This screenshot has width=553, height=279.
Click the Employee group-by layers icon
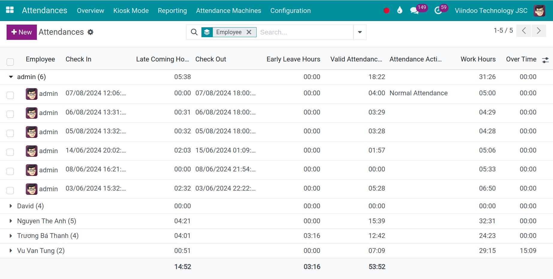pyautogui.click(x=207, y=32)
